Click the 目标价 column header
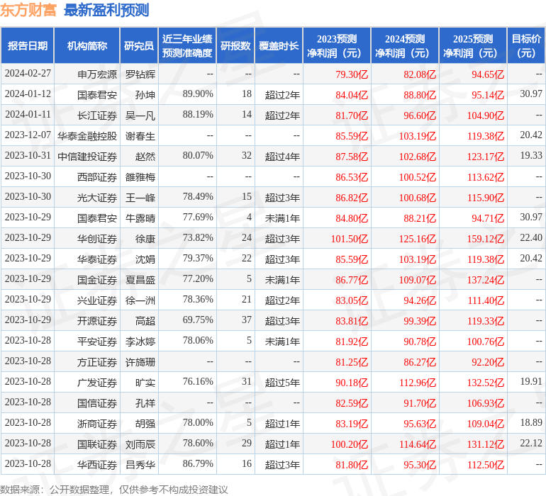The width and height of the screenshot is (546, 496). pyautogui.click(x=526, y=45)
